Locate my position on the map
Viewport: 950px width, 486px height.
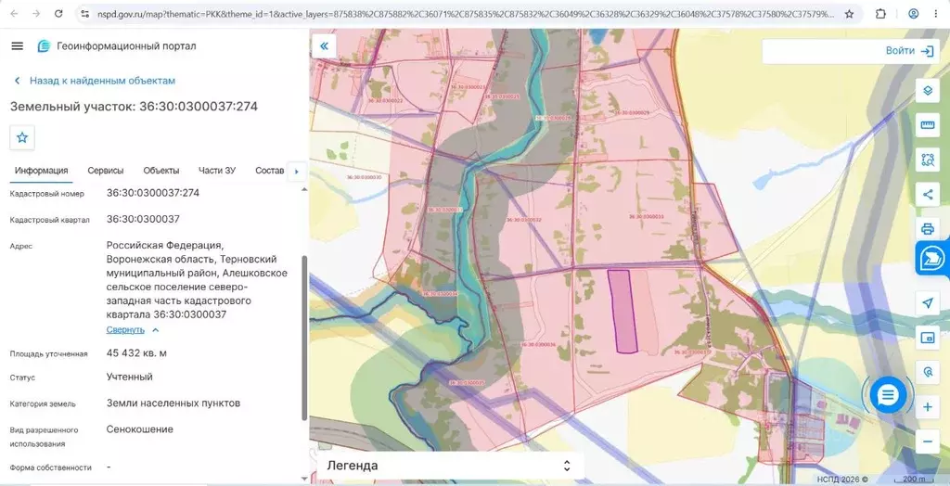click(927, 303)
